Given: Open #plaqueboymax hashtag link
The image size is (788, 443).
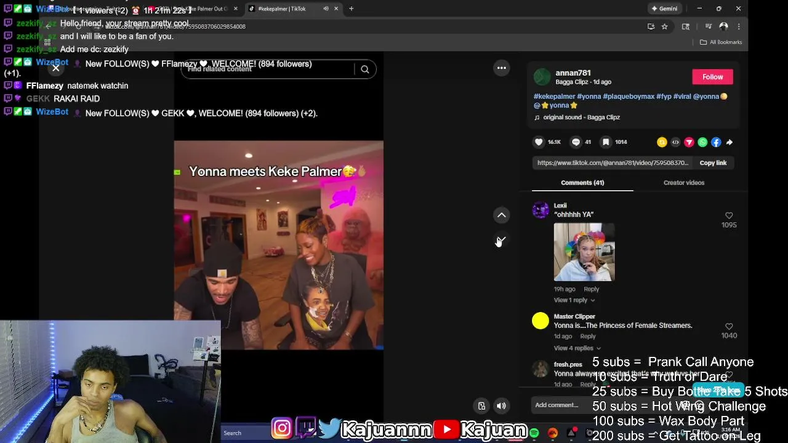Looking at the screenshot, I should click(629, 97).
